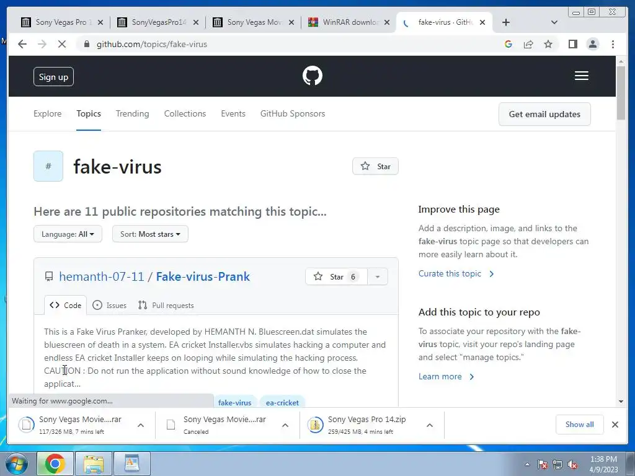635x476 pixels.
Task: Switch to SonyVegasPro14 browser tab
Action: pyautogui.click(x=158, y=22)
